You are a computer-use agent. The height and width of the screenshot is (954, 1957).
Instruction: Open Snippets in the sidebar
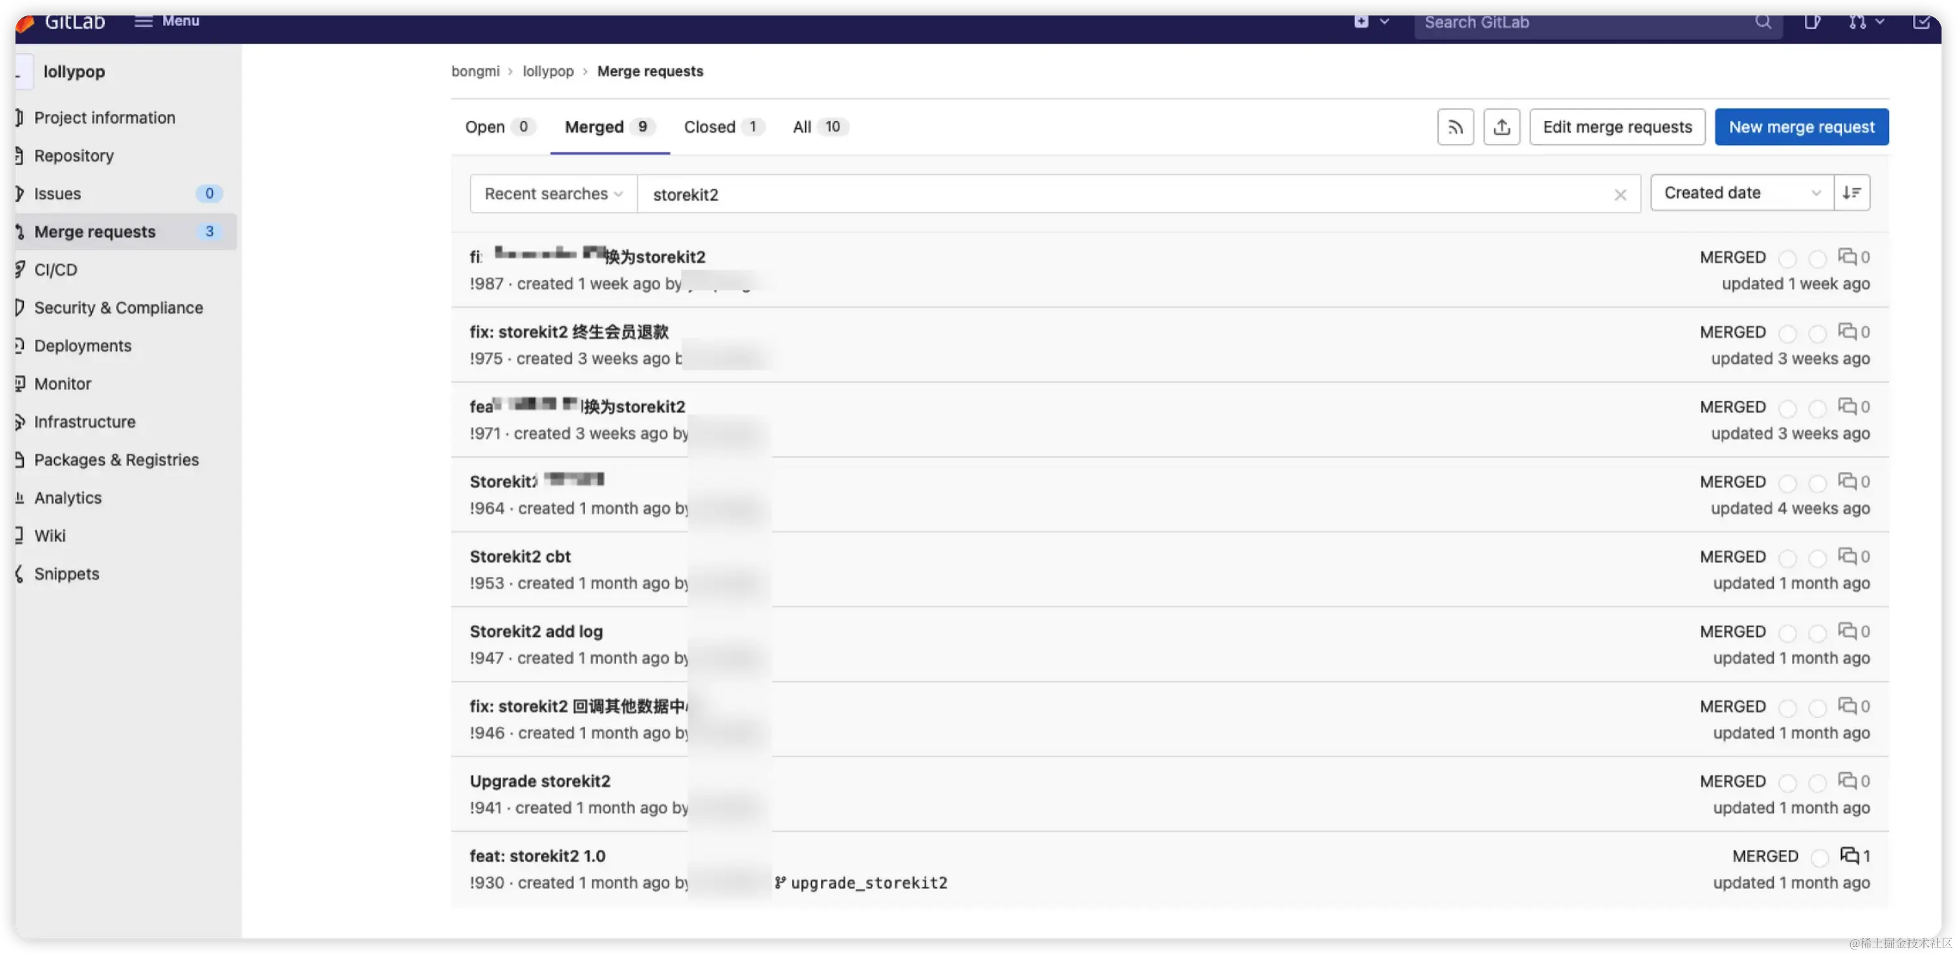[67, 574]
